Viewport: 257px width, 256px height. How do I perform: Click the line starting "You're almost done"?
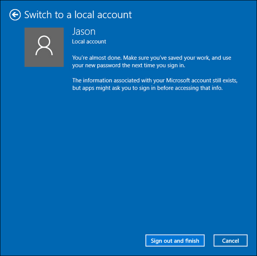(x=151, y=58)
